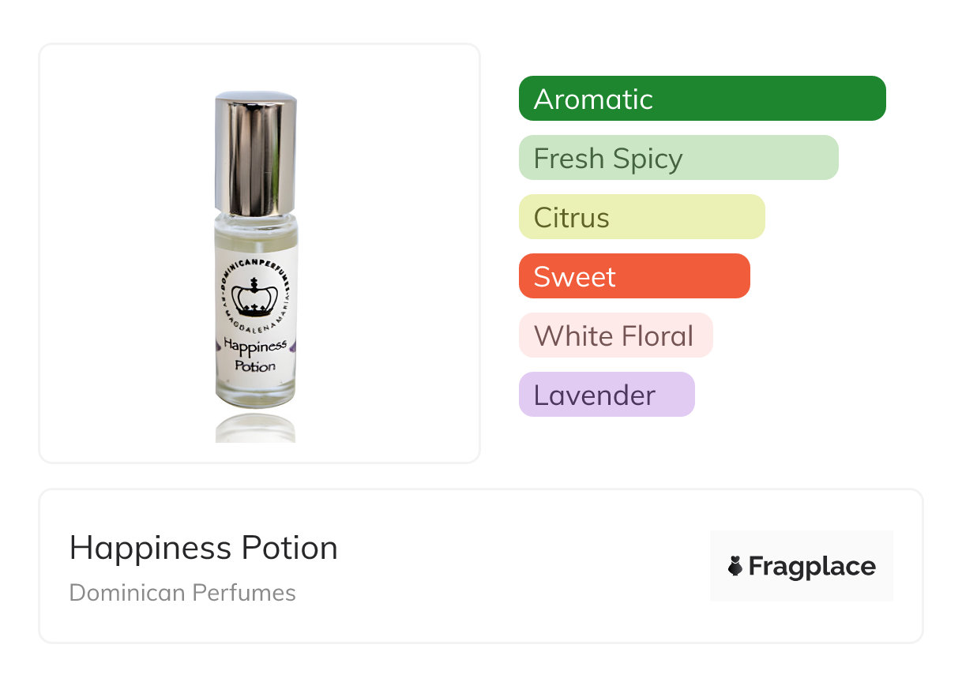Viewport: 962px width, 682px height.
Task: Click the bottle reflection beneath the perfume
Action: (x=255, y=427)
